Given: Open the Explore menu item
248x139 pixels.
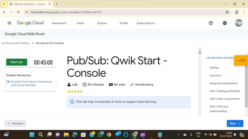Looking at the screenshot, I should pyautogui.click(x=102, y=23).
